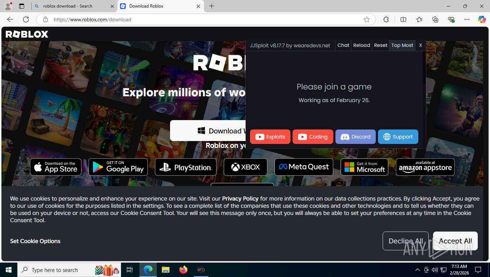Click the Please join a game text
This screenshot has height=277, width=490.
334,87
